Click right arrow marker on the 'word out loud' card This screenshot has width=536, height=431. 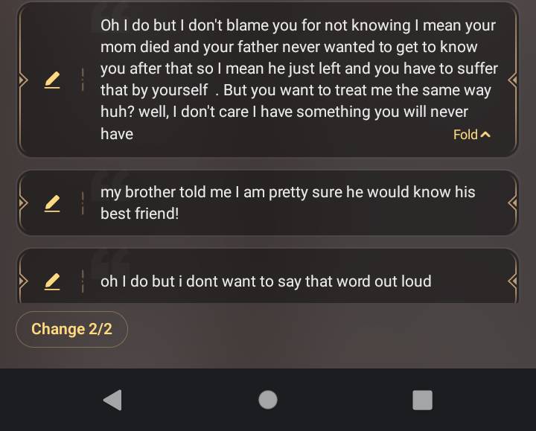(x=512, y=281)
